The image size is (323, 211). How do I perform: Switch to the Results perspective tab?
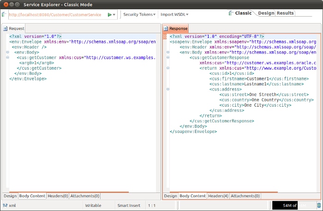285,13
